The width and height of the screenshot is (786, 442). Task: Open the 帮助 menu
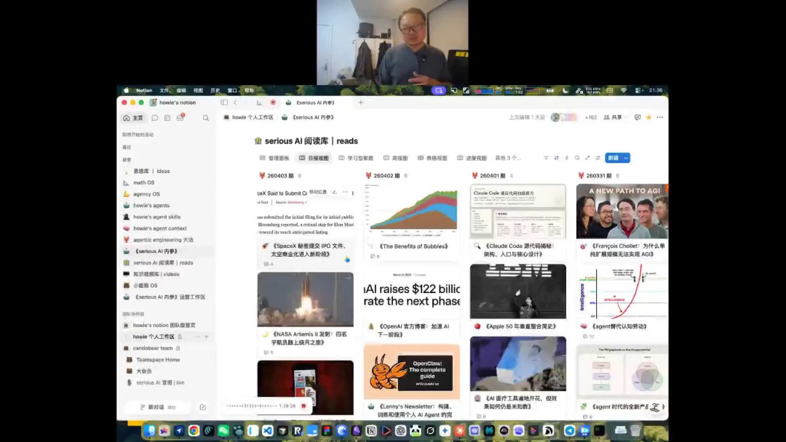(x=249, y=91)
